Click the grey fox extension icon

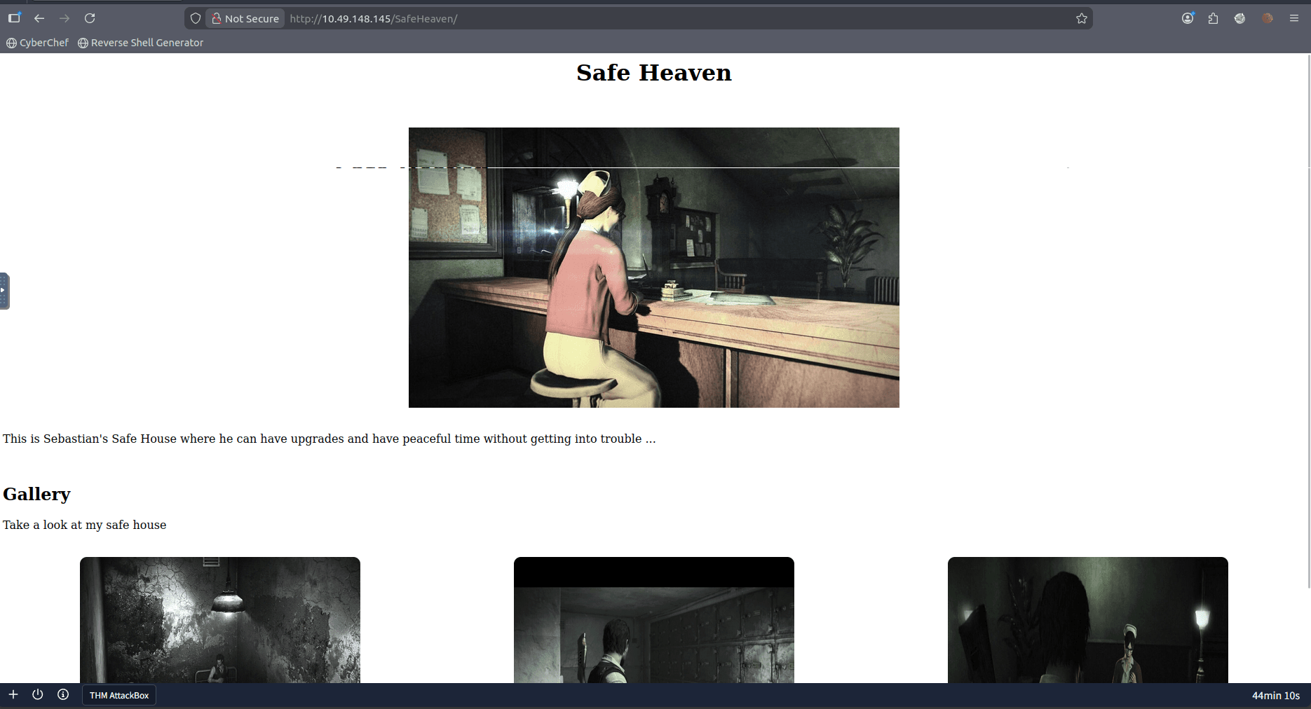tap(1240, 18)
